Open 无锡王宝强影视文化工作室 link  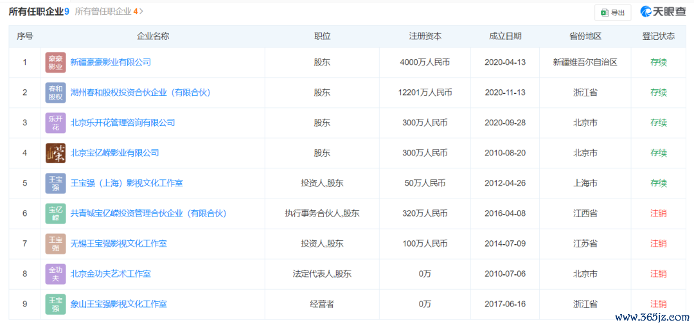click(x=119, y=243)
